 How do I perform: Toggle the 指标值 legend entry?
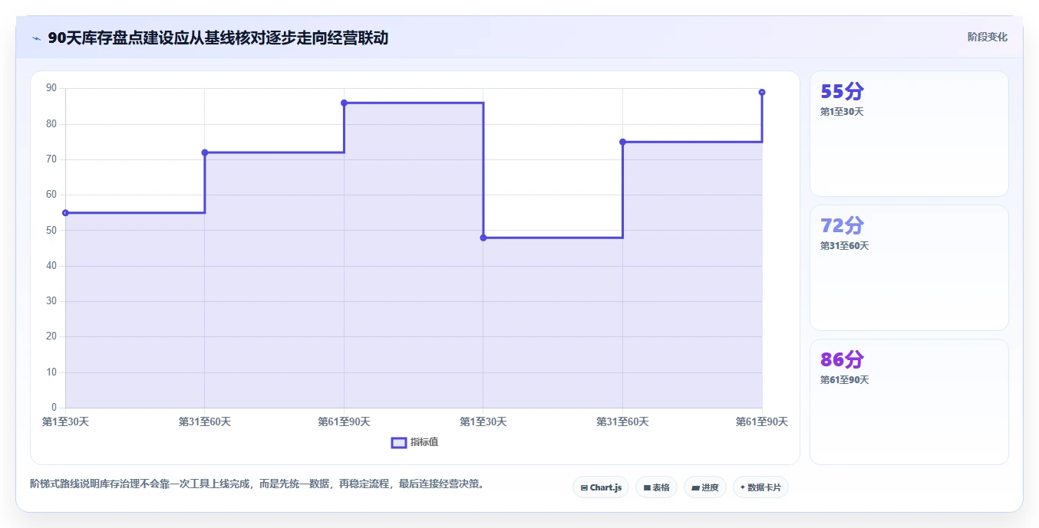(414, 442)
